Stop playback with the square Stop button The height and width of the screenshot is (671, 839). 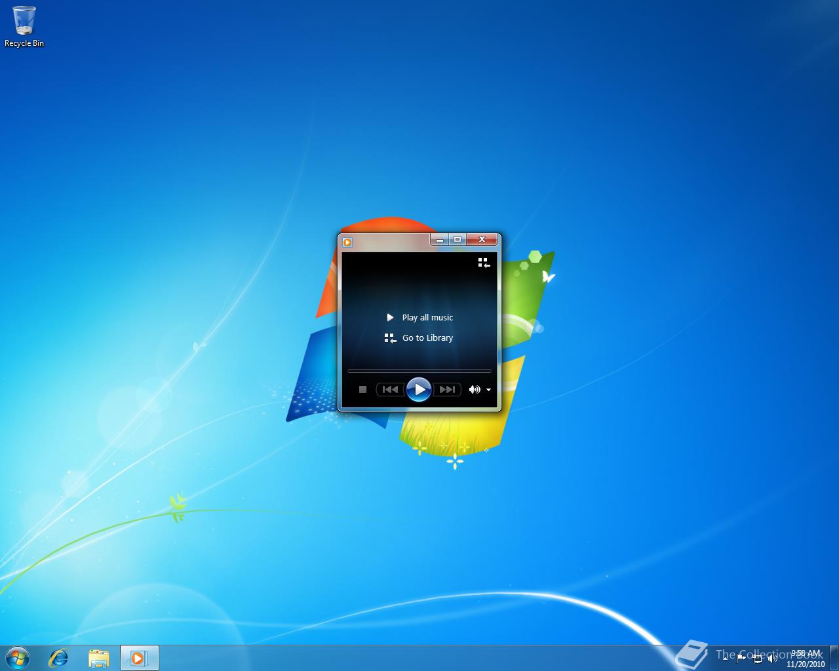point(362,389)
